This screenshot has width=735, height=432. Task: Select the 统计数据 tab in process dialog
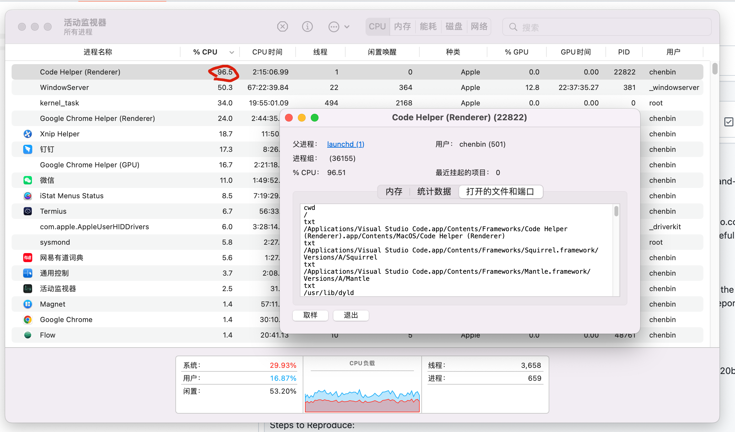coord(434,192)
